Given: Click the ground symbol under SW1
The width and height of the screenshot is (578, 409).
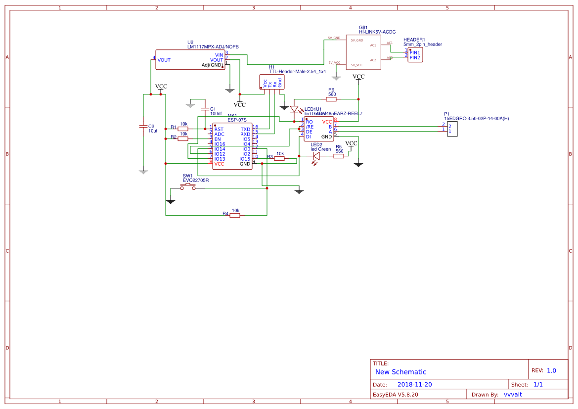Looking at the screenshot, I should [171, 201].
